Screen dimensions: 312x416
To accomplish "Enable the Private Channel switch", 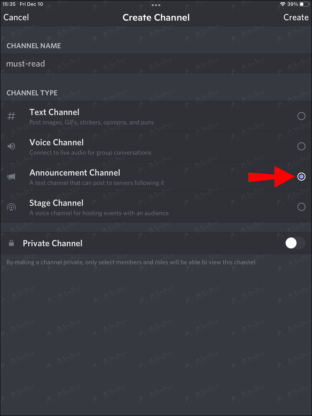I will pos(295,243).
